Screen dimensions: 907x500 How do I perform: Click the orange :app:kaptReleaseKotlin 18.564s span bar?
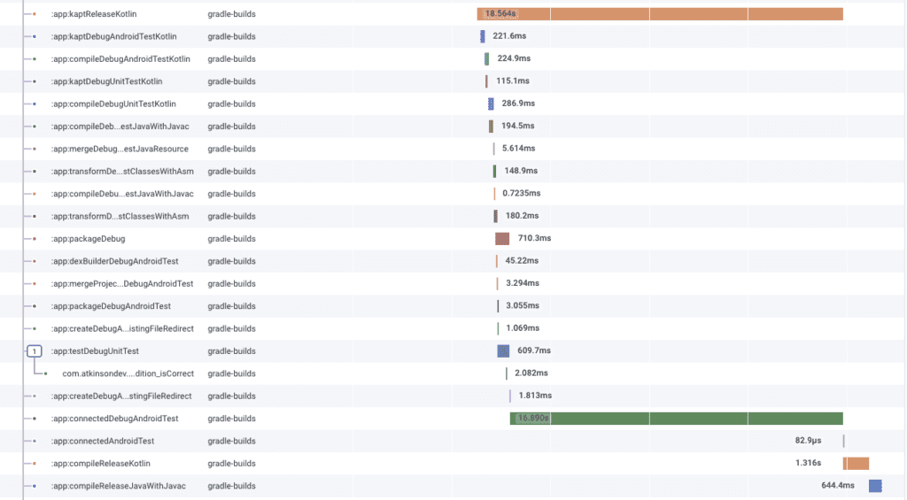pyautogui.click(x=659, y=14)
